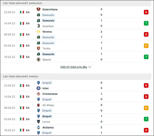Click the Empoli name in Lecce match
The width and height of the screenshot is (154, 136).
[x=47, y=116]
